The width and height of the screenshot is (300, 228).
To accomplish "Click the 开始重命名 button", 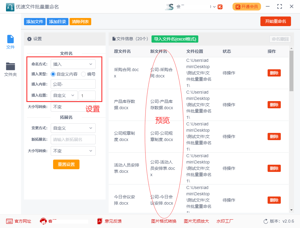I will coord(275,21).
